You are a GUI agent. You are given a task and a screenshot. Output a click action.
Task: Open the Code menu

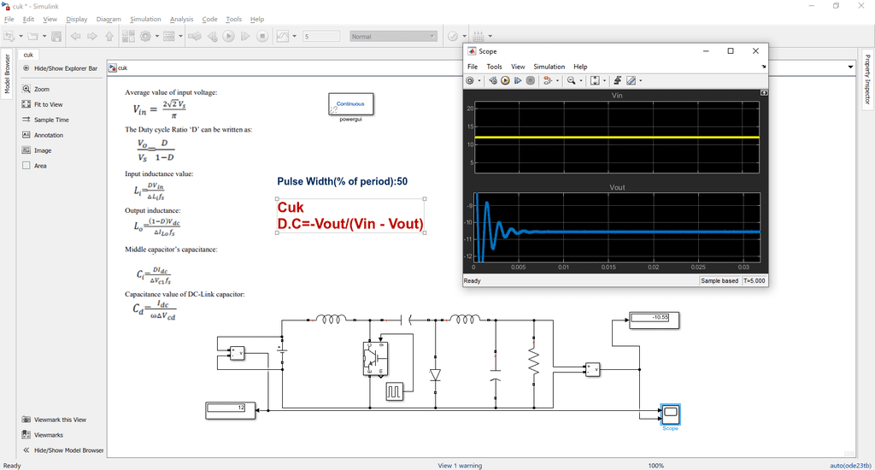point(209,19)
